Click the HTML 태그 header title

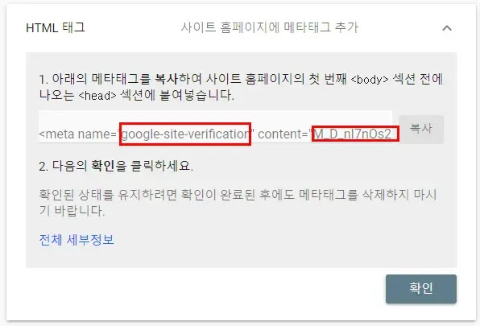click(56, 28)
